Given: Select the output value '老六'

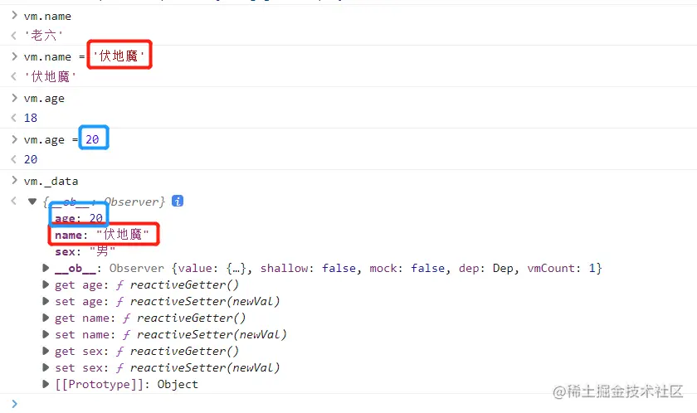Looking at the screenshot, I should (x=43, y=36).
